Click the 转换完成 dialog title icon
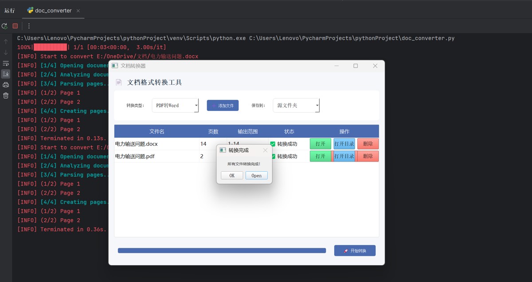The width and height of the screenshot is (532, 282). point(223,150)
